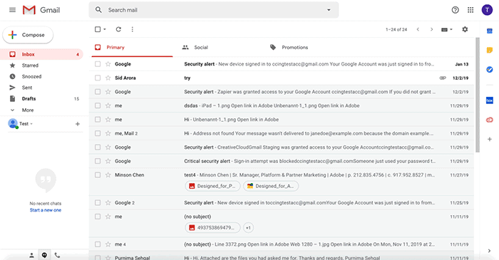Image resolution: width=499 pixels, height=260 pixels.
Task: Open Google Calendar in side panel
Action: pyautogui.click(x=490, y=31)
